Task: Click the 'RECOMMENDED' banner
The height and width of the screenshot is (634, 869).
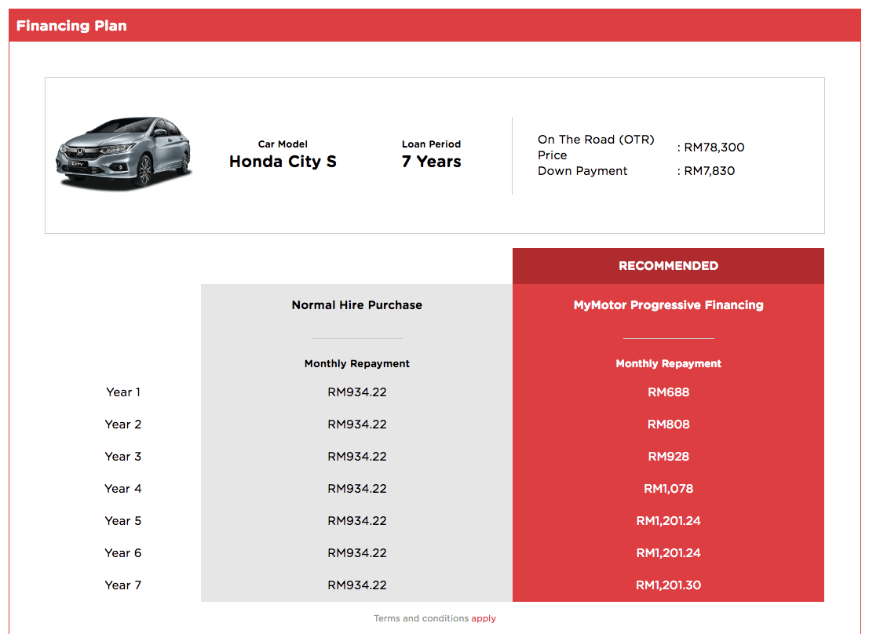Action: [x=668, y=266]
